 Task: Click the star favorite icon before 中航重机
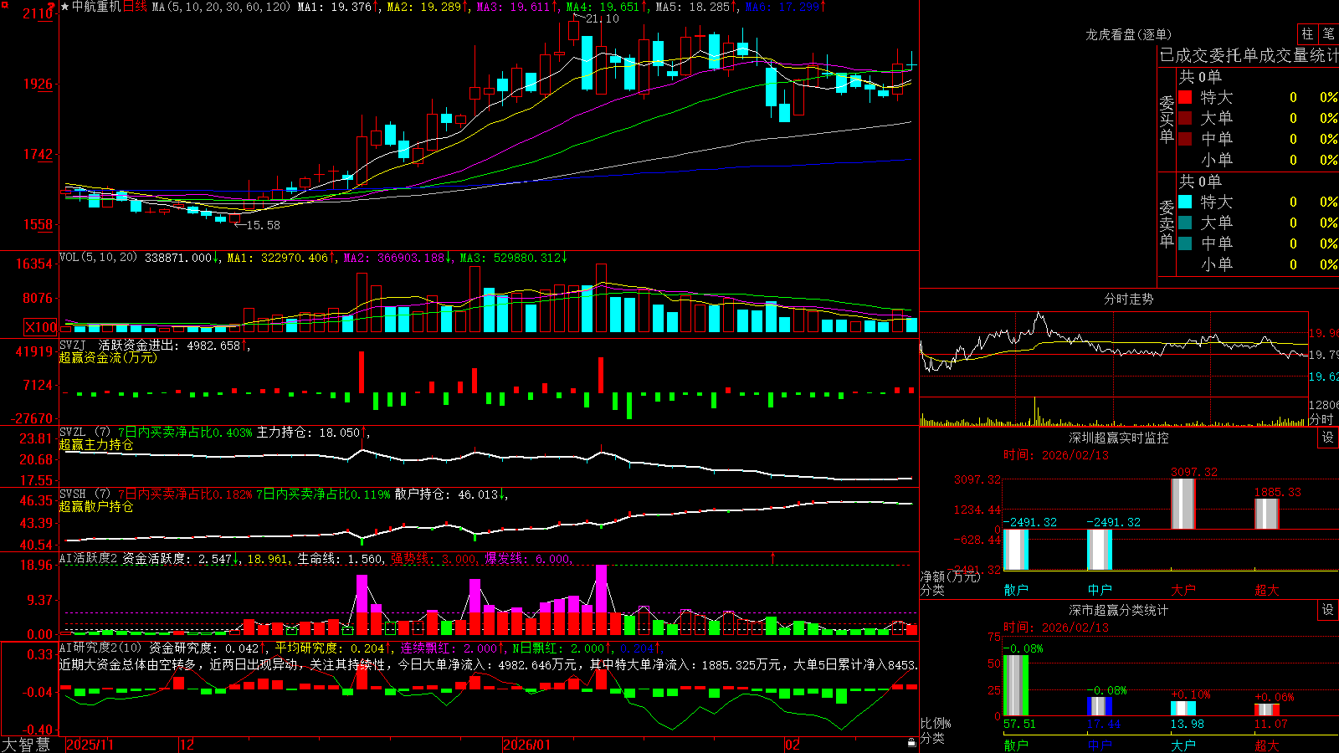pos(64,7)
